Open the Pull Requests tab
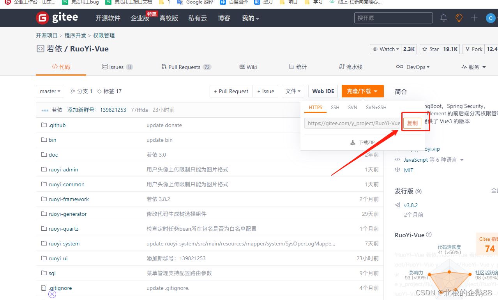 (x=182, y=67)
